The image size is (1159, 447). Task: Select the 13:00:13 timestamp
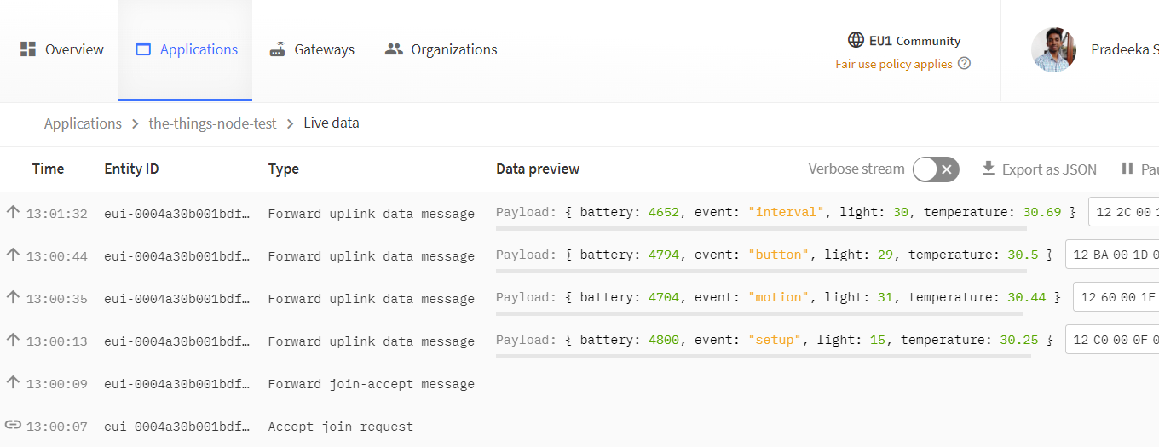(57, 341)
